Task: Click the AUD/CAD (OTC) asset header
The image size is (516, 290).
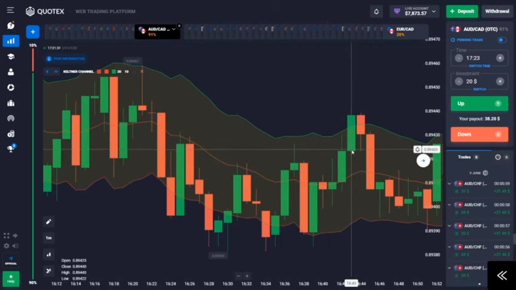Action: point(479,29)
